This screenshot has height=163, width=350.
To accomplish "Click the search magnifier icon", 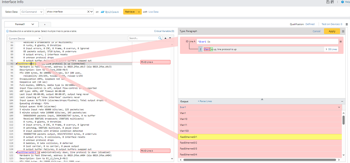I will (160, 38).
